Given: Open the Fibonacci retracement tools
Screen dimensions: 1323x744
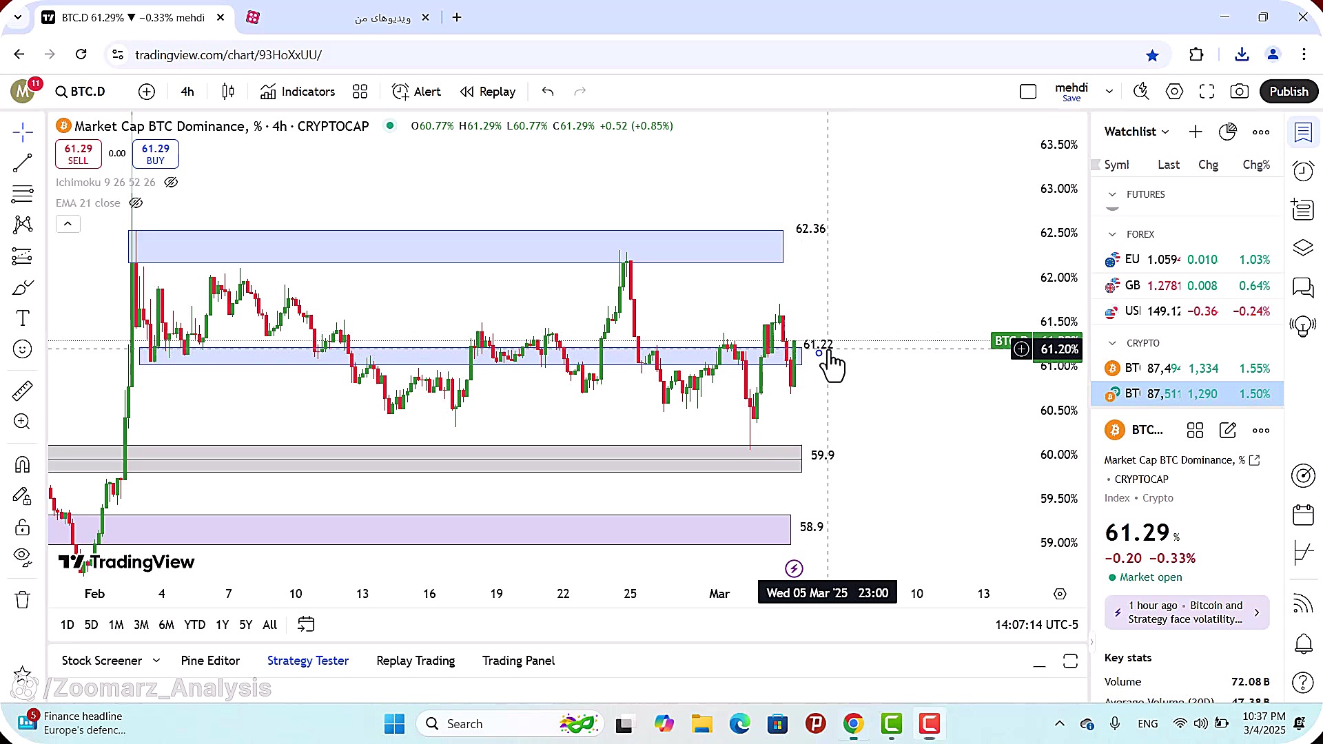Looking at the screenshot, I should (x=23, y=194).
